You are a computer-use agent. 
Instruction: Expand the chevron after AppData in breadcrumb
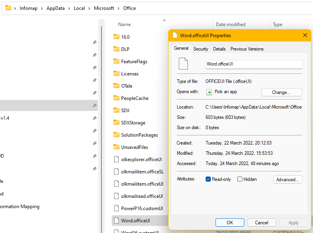69,8
